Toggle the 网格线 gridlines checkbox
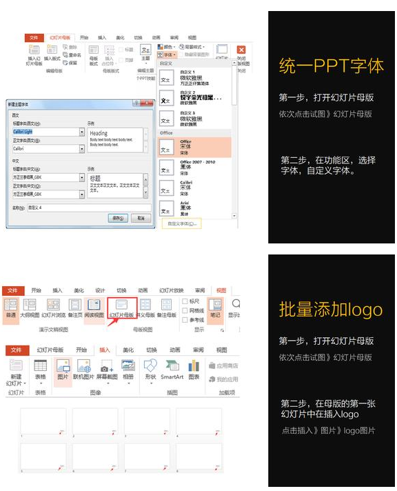This screenshot has height=491, width=397. click(185, 310)
